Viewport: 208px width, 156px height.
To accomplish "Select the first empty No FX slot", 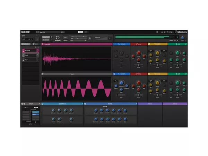I will 150,104.
